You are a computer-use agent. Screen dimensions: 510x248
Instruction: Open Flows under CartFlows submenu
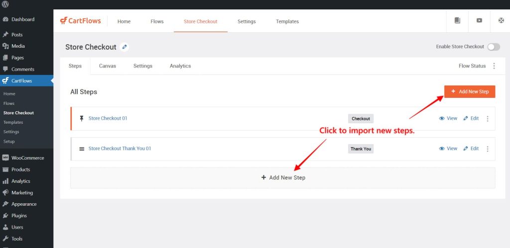[9, 103]
